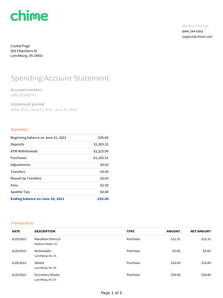Select the Marathon Petro12 transaction description
The width and height of the screenshot is (223, 298).
47,239
